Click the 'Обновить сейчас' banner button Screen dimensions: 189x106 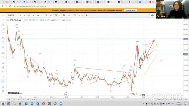pyautogui.click(x=131, y=10)
